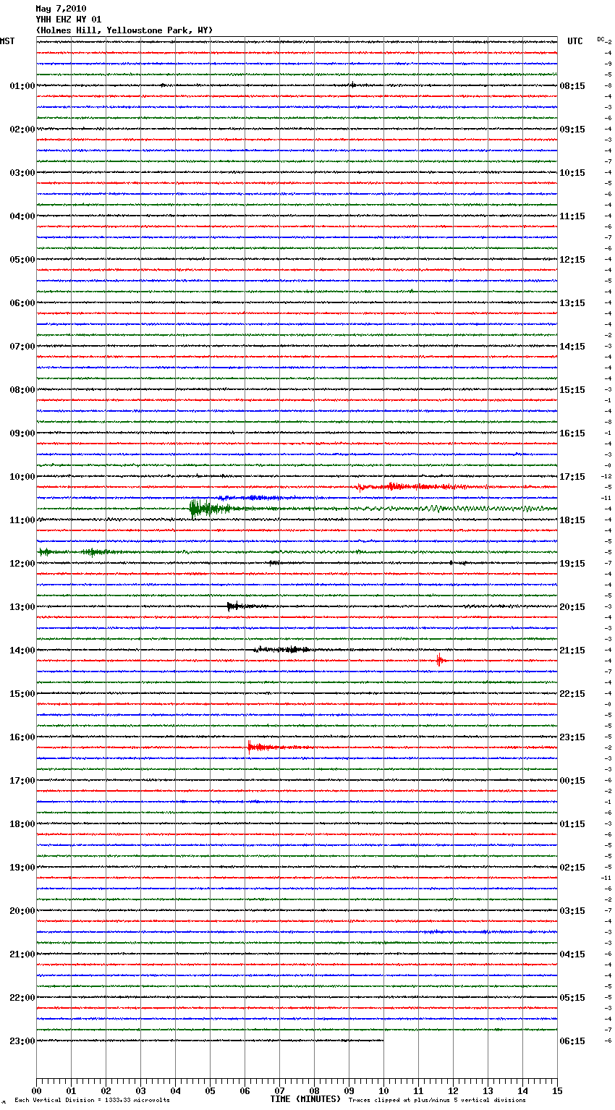The width and height of the screenshot is (615, 1110).
Task: Click 'Traces clipped at plus/minus 5 vertical divisions' note
Action: pyautogui.click(x=437, y=1101)
